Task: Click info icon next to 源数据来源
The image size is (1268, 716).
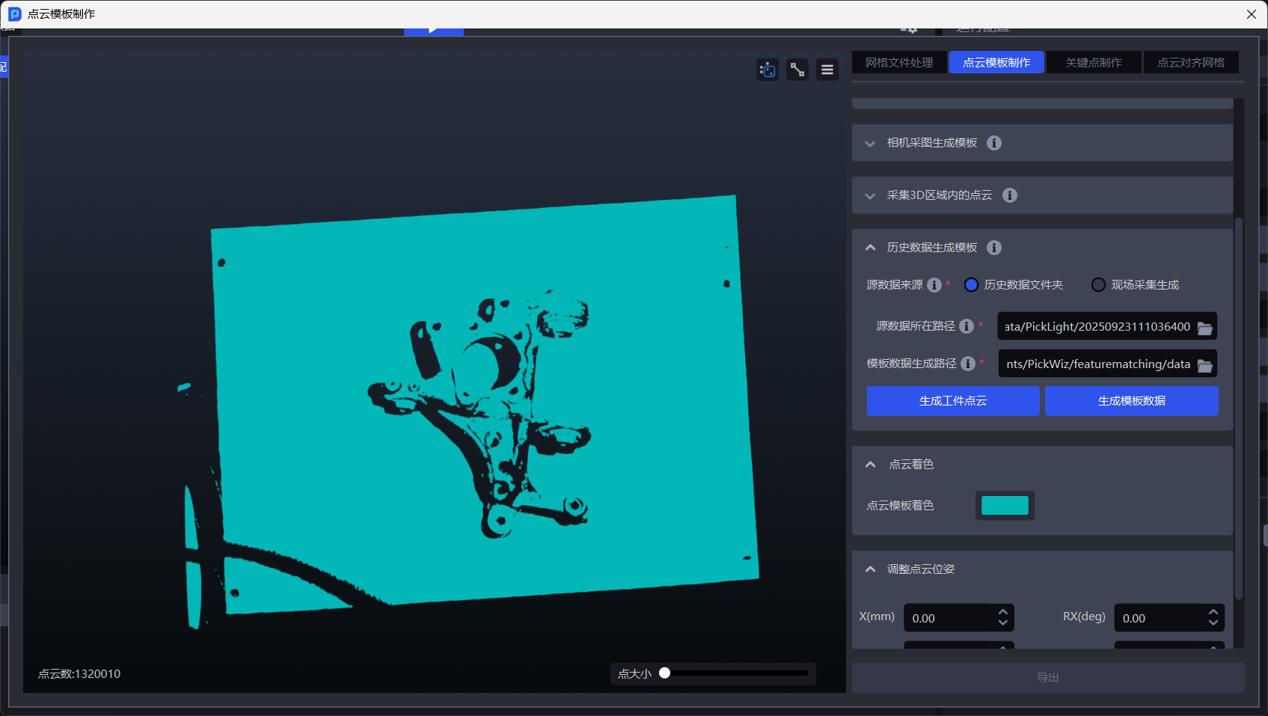Action: [x=934, y=285]
